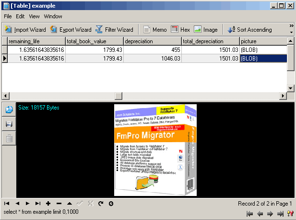Go to the next record
The height and width of the screenshot is (220, 296).
pyautogui.click(x=27, y=203)
